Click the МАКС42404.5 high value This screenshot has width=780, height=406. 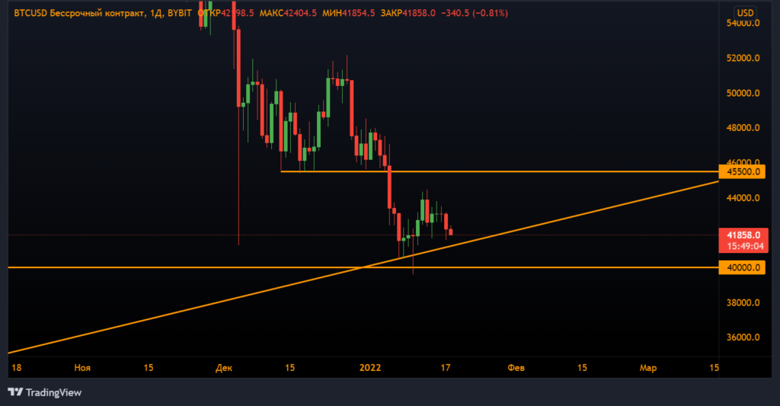[287, 13]
